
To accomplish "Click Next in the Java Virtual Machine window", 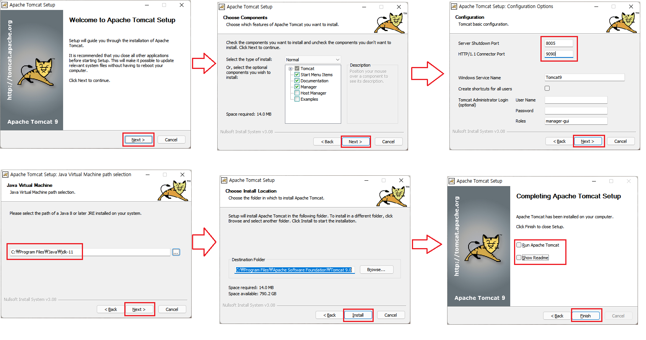I will [x=139, y=309].
